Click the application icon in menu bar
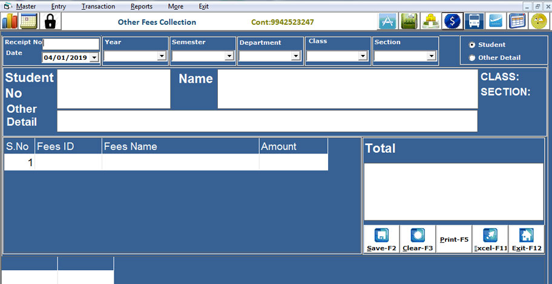This screenshot has height=284, width=552. pos(7,6)
